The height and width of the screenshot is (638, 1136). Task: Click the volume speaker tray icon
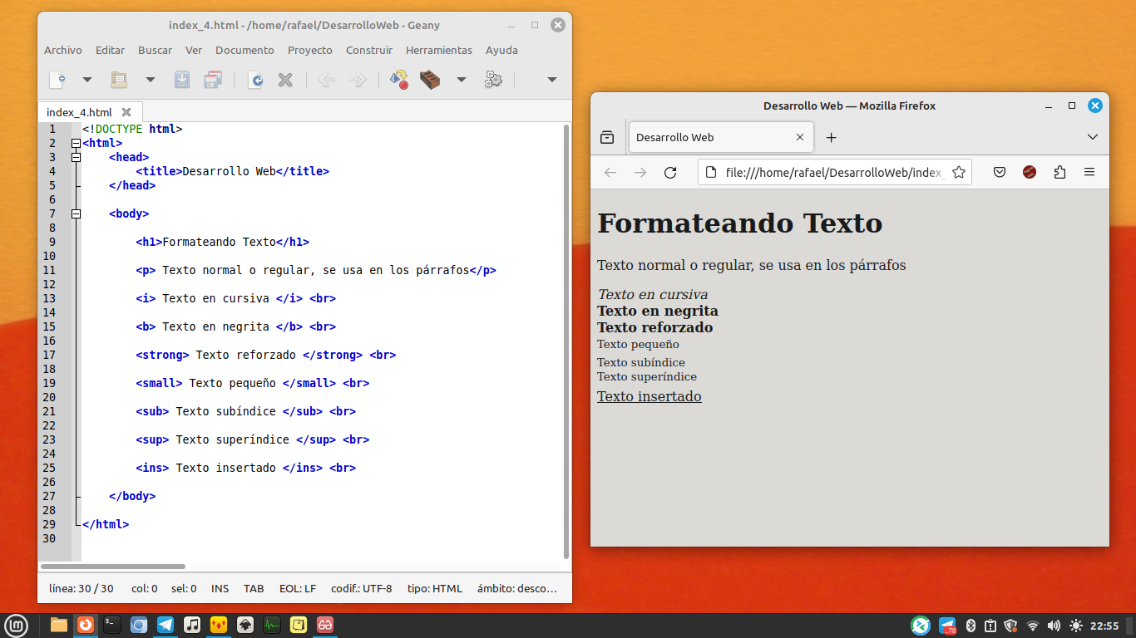(1055, 626)
